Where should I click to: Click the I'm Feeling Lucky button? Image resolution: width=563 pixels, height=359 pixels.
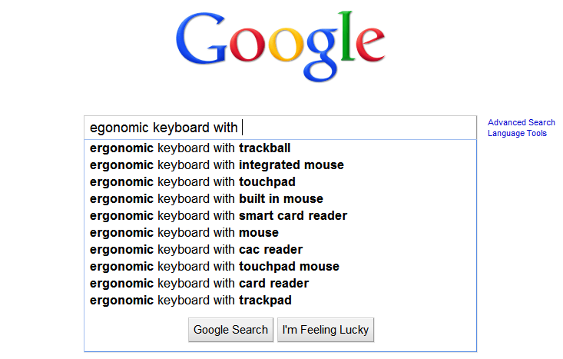[326, 330]
